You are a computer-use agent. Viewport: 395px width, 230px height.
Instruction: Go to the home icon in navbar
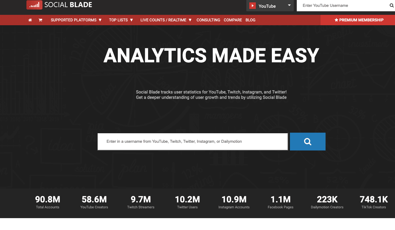[30, 20]
